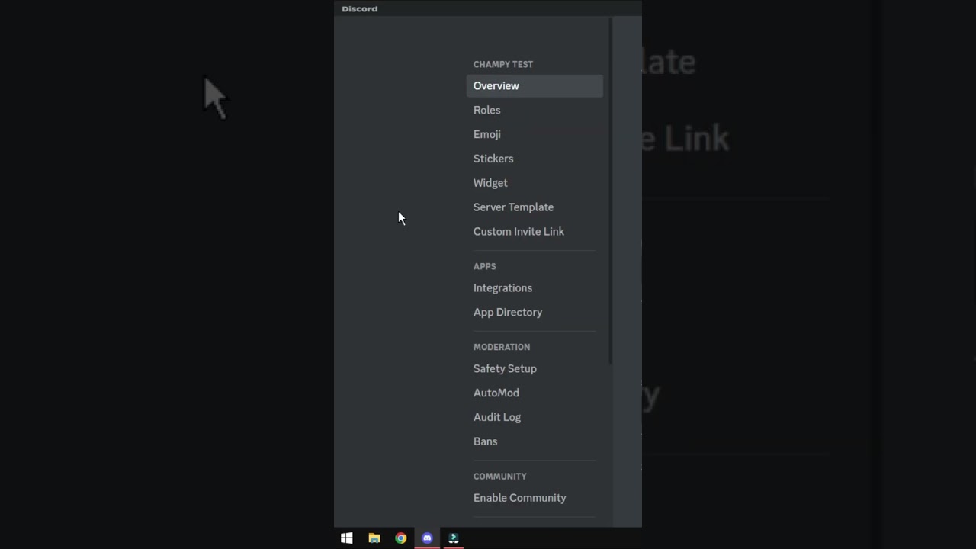Click the MODERATION section header

pos(502,347)
